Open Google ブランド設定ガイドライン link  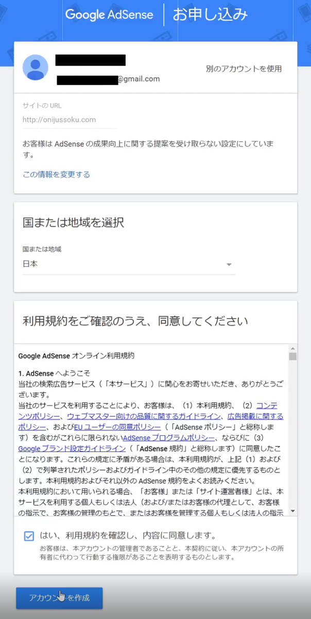72,448
